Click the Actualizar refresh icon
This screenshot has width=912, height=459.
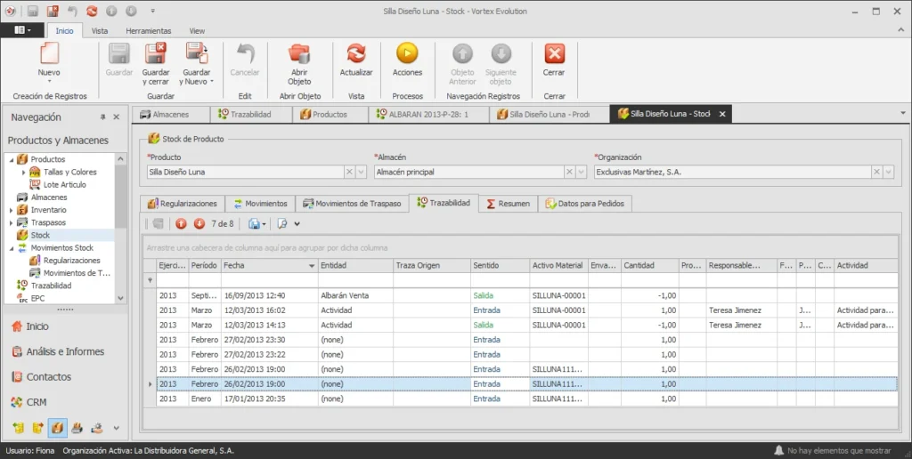[x=356, y=54]
